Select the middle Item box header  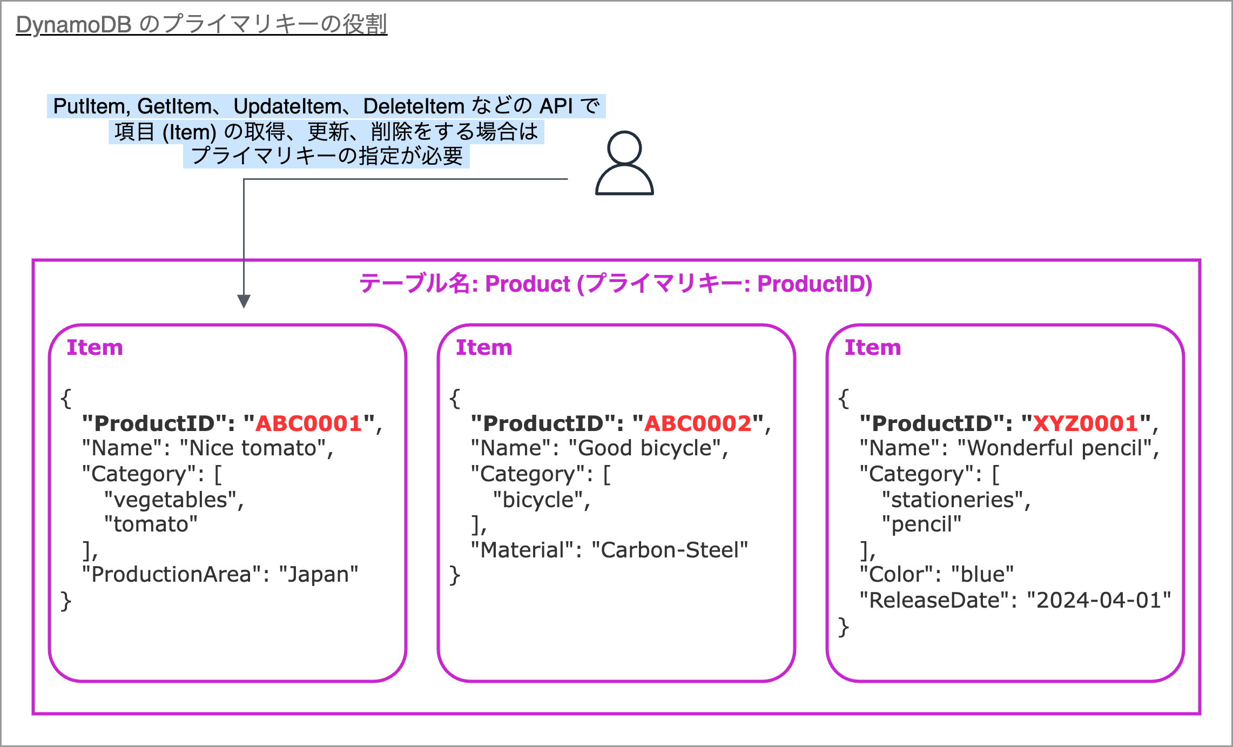coord(483,348)
